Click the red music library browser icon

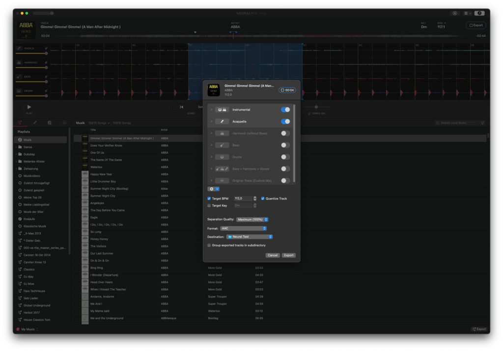pos(20,123)
